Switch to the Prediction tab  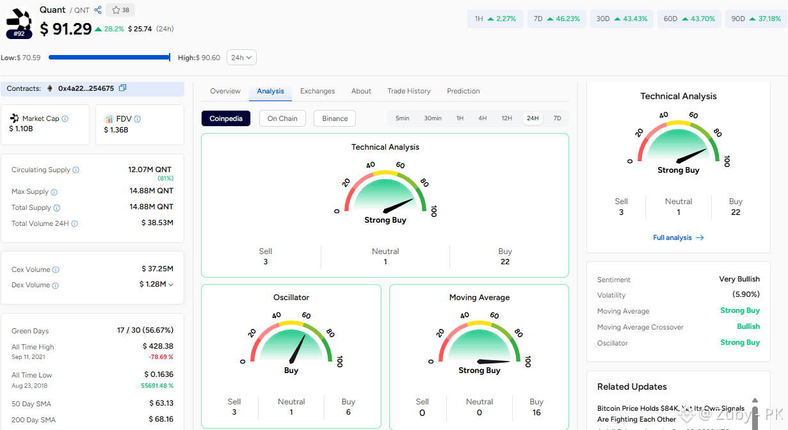[x=463, y=91]
